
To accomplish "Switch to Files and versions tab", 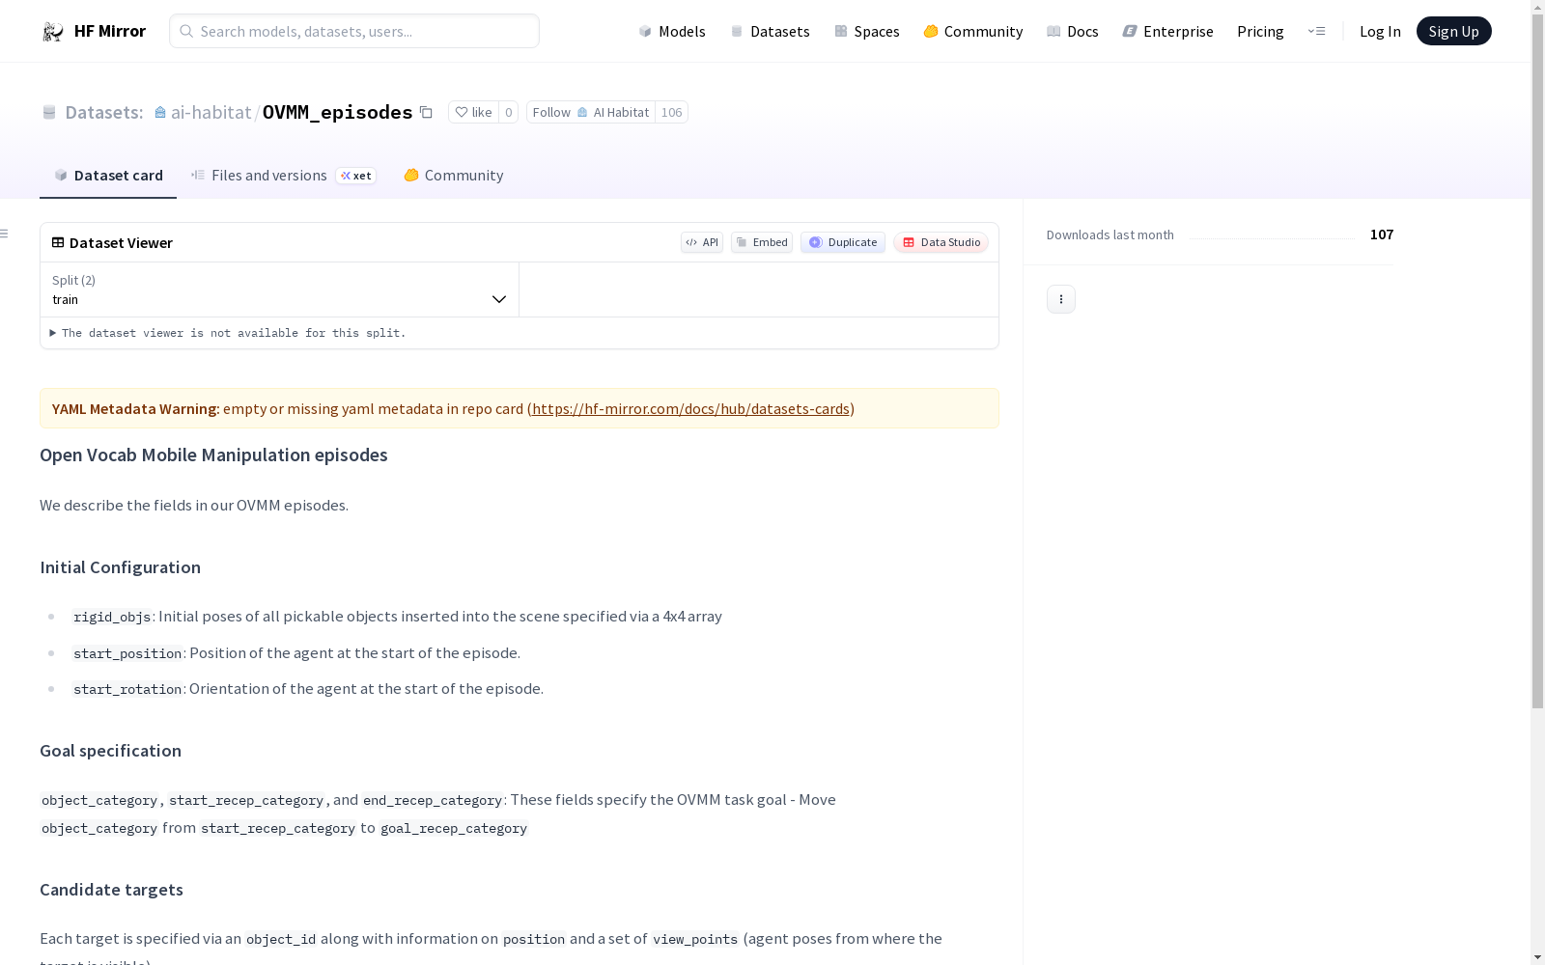I will (x=283, y=175).
